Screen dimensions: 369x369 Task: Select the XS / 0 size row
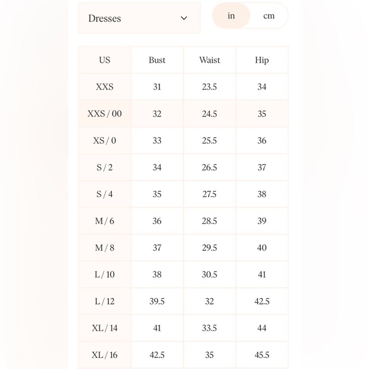point(183,141)
